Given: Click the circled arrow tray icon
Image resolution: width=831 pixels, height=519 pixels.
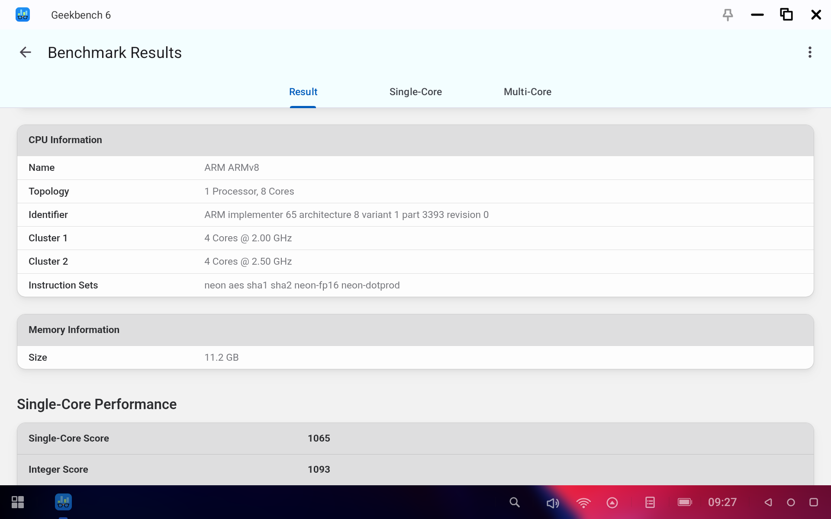Looking at the screenshot, I should 612,503.
